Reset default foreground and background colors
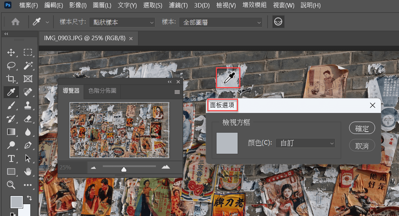 click(12, 214)
